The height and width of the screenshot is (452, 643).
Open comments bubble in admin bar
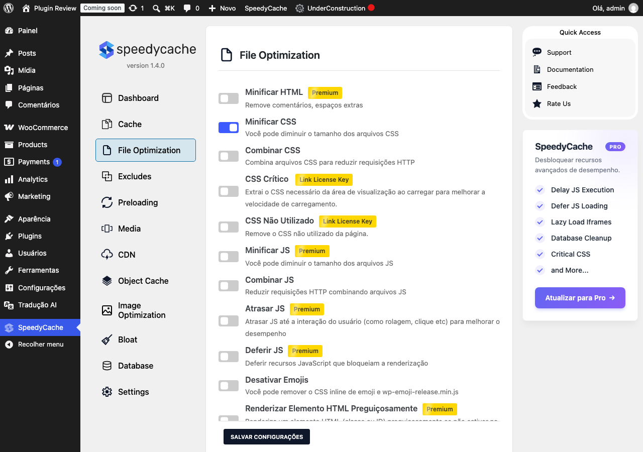tap(187, 8)
